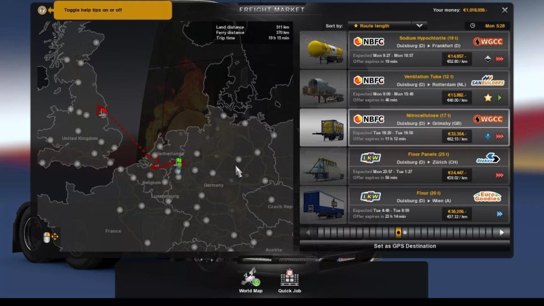Click the yellow tanker trailer thumbnail

point(324,49)
